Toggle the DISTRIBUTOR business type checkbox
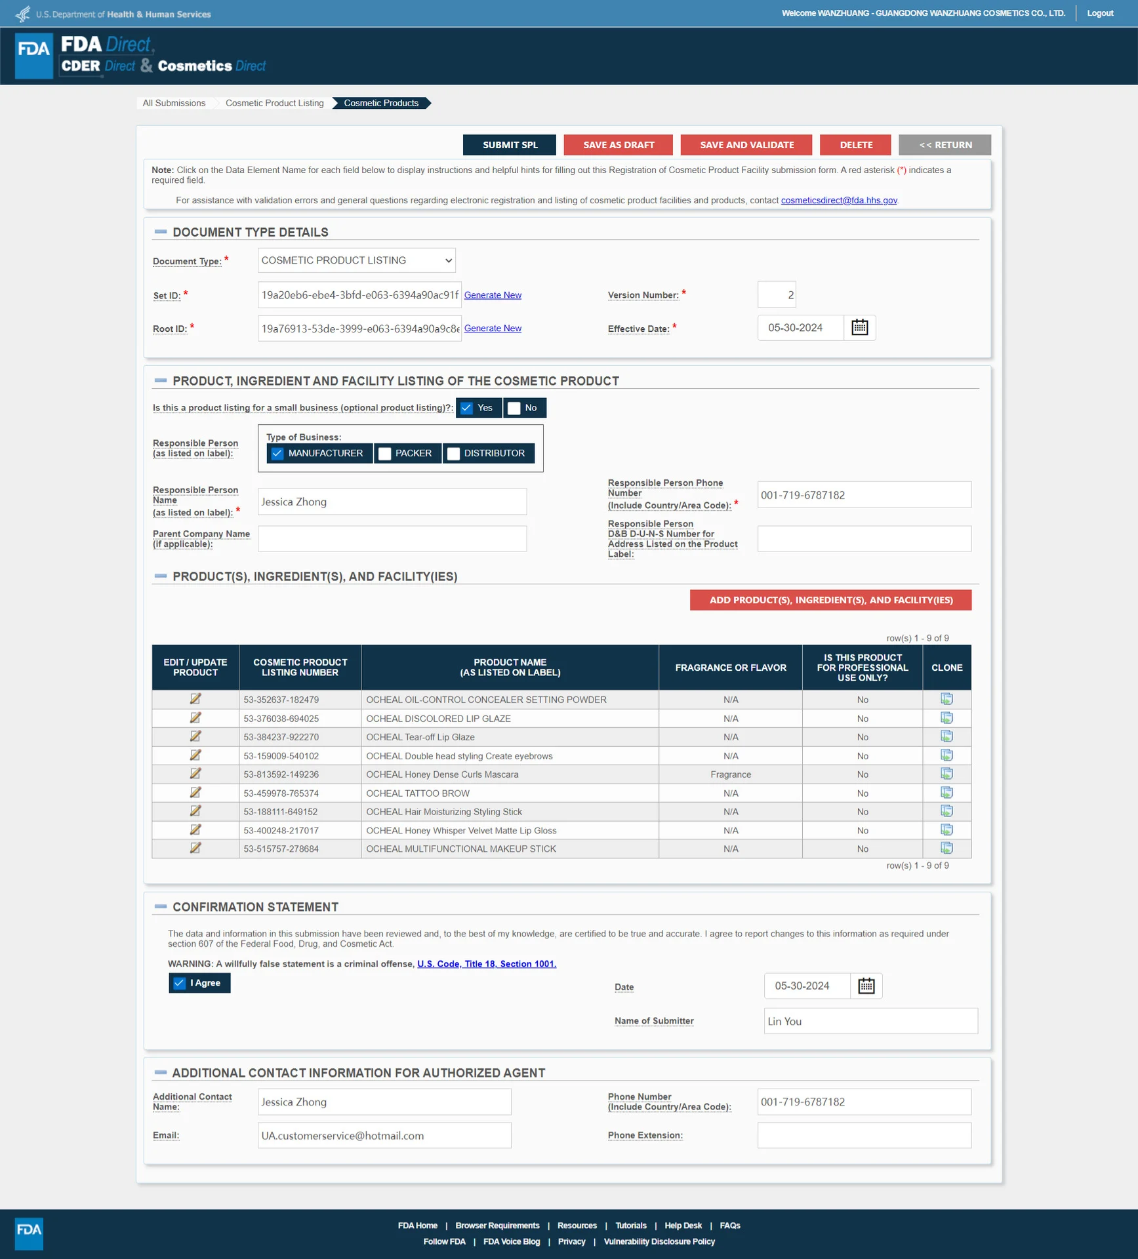The height and width of the screenshot is (1259, 1138). 453,453
